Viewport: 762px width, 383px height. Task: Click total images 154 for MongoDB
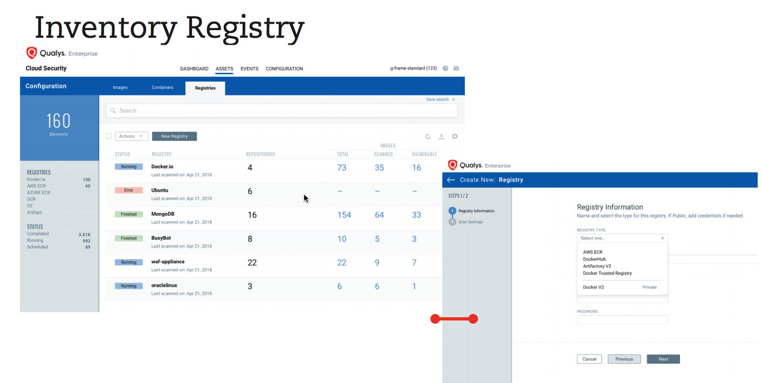coord(344,215)
